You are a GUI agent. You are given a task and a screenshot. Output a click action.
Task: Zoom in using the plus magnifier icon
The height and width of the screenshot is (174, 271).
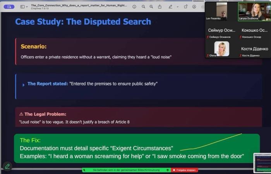pos(151,7)
